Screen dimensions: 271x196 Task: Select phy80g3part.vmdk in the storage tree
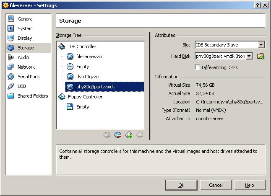(x=94, y=87)
